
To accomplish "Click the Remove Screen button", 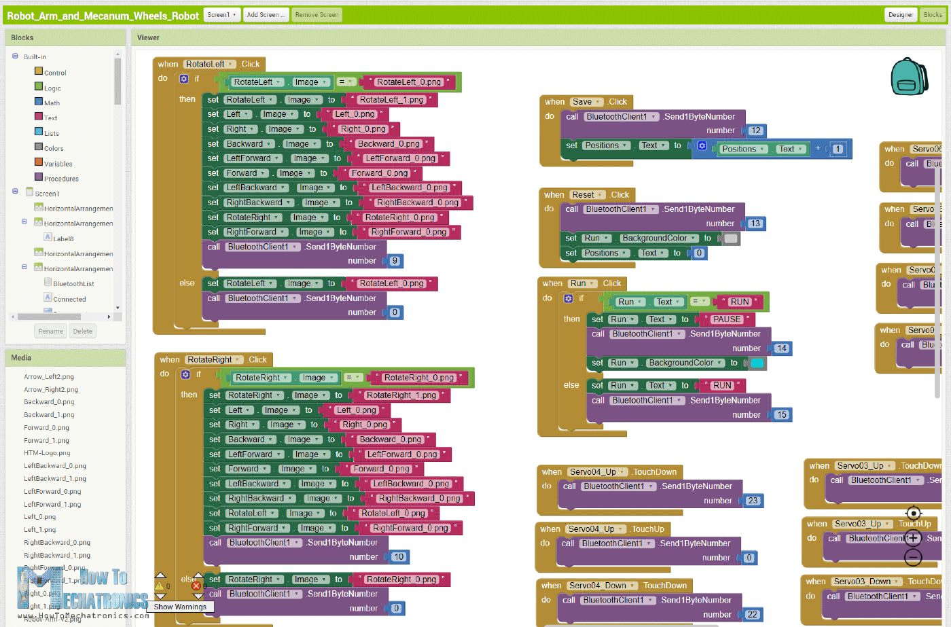I will 317,14.
